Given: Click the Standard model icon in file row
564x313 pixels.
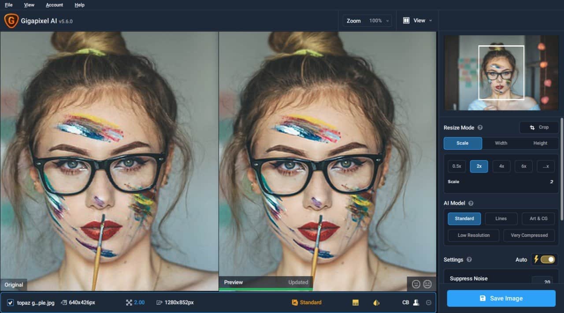Looking at the screenshot, I should (295, 302).
